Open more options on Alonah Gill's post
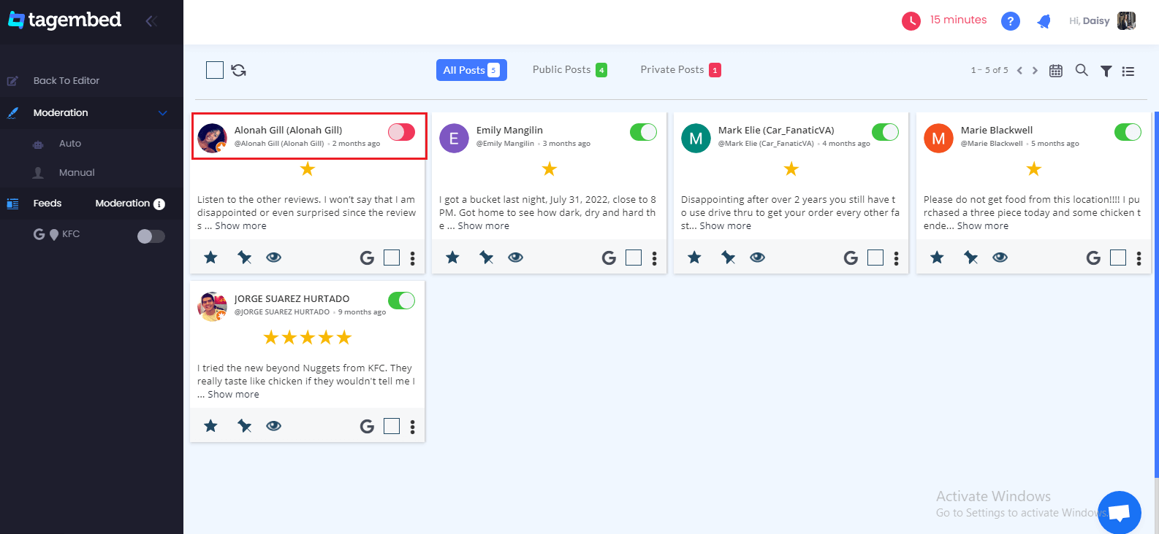Viewport: 1159px width, 534px height. (413, 258)
